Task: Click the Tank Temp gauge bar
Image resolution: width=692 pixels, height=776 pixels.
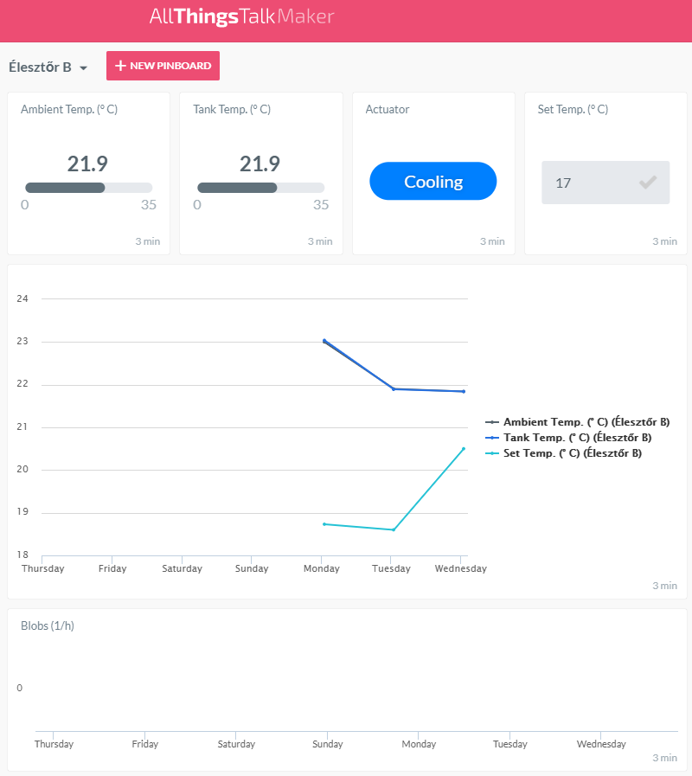Action: (x=260, y=188)
